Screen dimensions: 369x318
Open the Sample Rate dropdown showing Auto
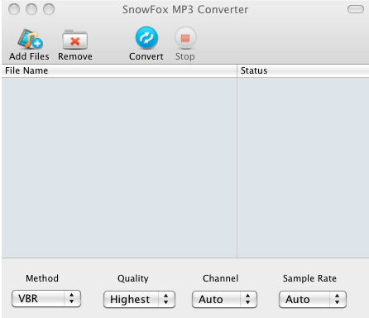pyautogui.click(x=313, y=299)
